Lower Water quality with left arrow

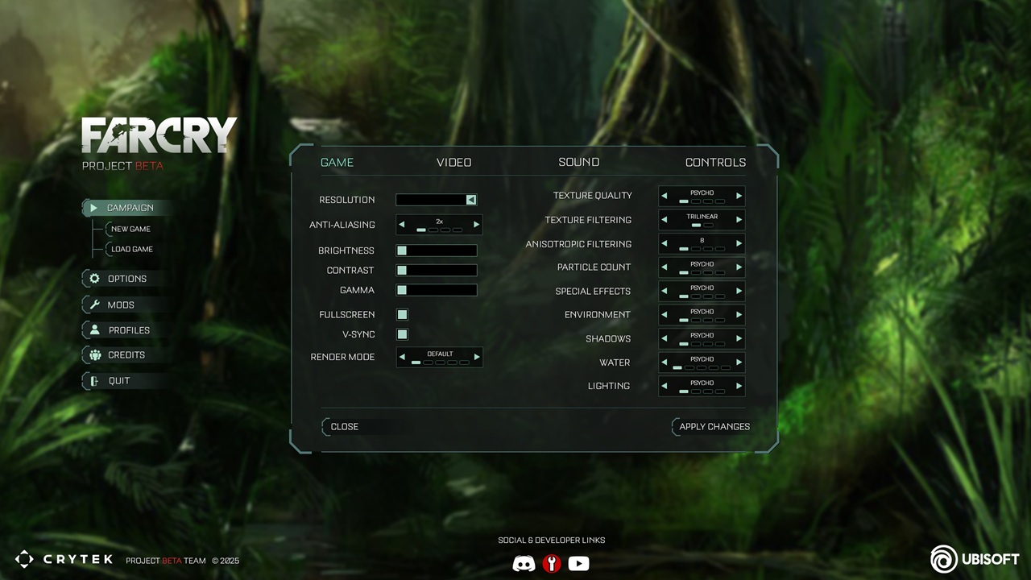pos(665,362)
